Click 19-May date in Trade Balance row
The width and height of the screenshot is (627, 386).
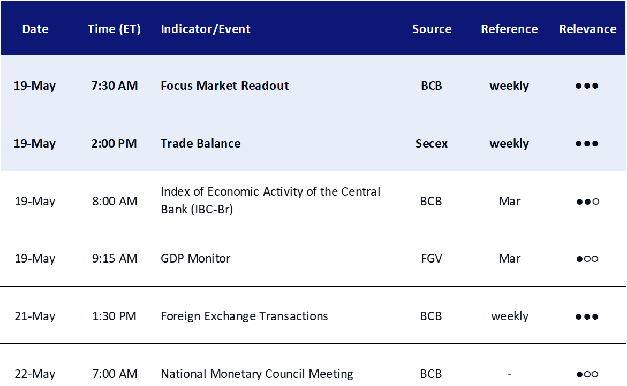[x=35, y=143]
